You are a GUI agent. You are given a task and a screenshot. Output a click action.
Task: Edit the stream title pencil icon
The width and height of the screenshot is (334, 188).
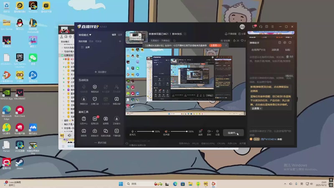coord(185,34)
